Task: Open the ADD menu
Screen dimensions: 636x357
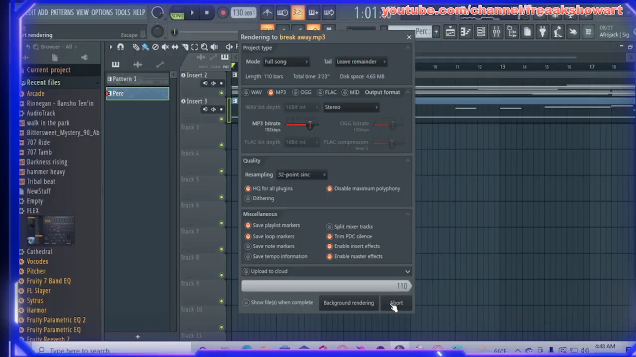Action: (43, 12)
